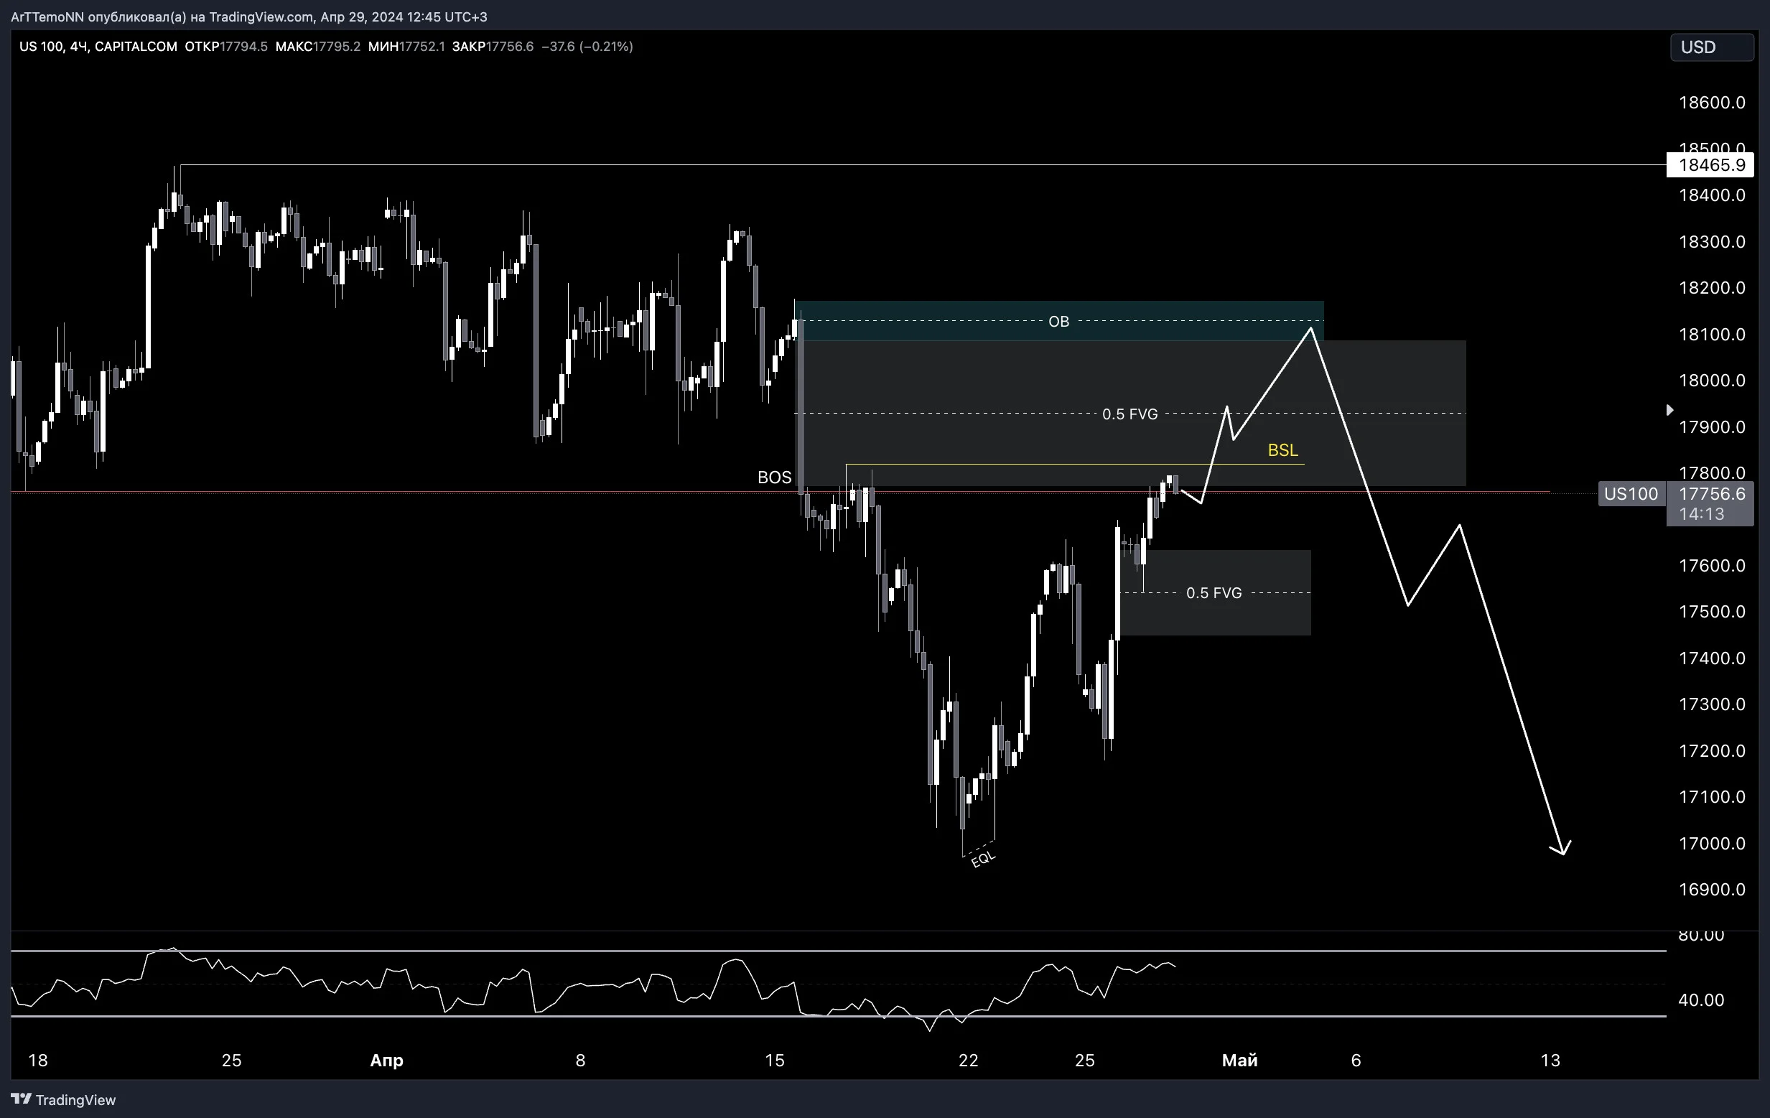This screenshot has width=1770, height=1118.
Task: Click the 17200.0 price axis label
Action: click(1712, 750)
